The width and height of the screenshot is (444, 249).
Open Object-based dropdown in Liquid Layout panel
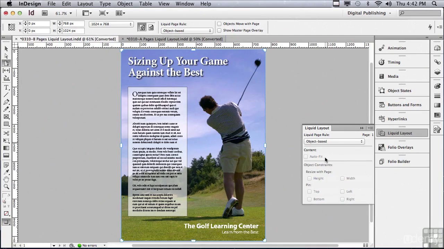[x=334, y=141]
